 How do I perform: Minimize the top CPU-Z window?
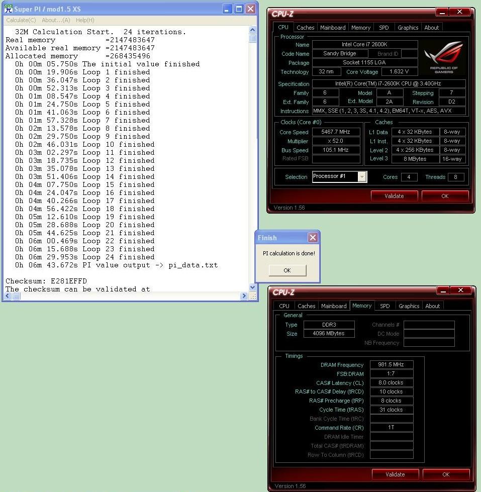click(442, 12)
